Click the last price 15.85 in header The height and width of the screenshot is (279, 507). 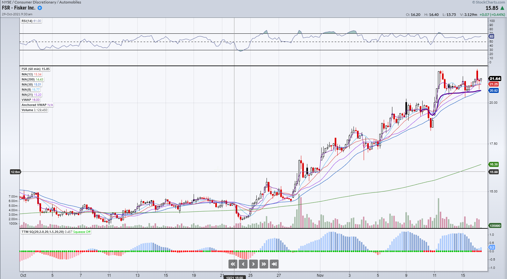(x=492, y=8)
